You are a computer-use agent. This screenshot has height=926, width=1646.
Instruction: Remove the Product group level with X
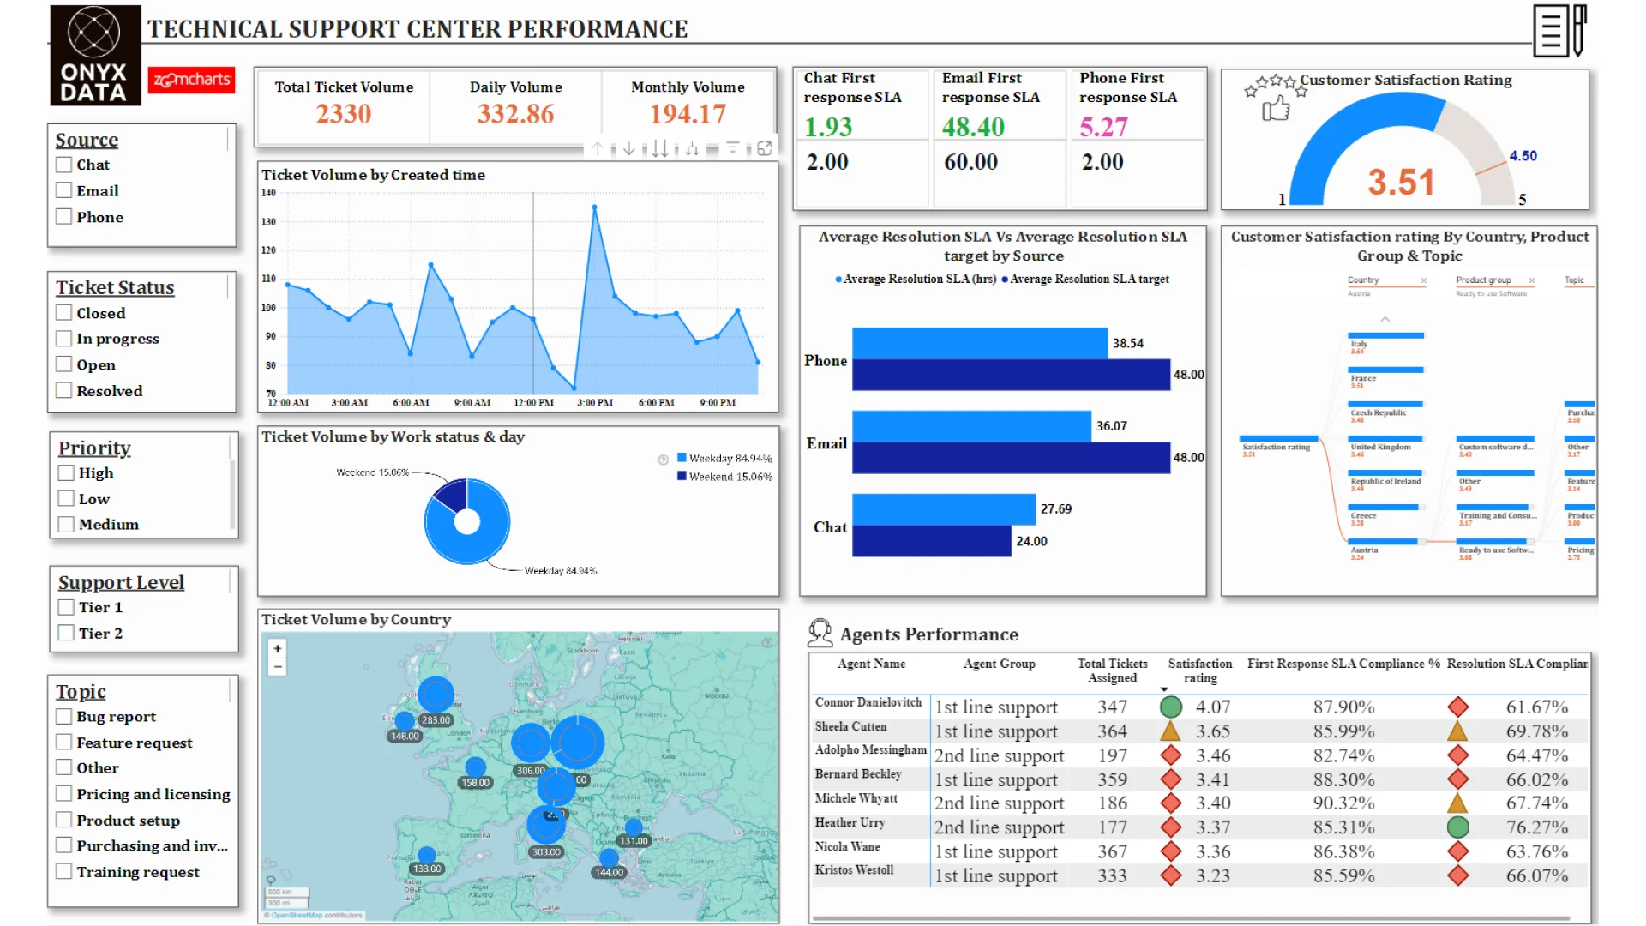click(1531, 280)
